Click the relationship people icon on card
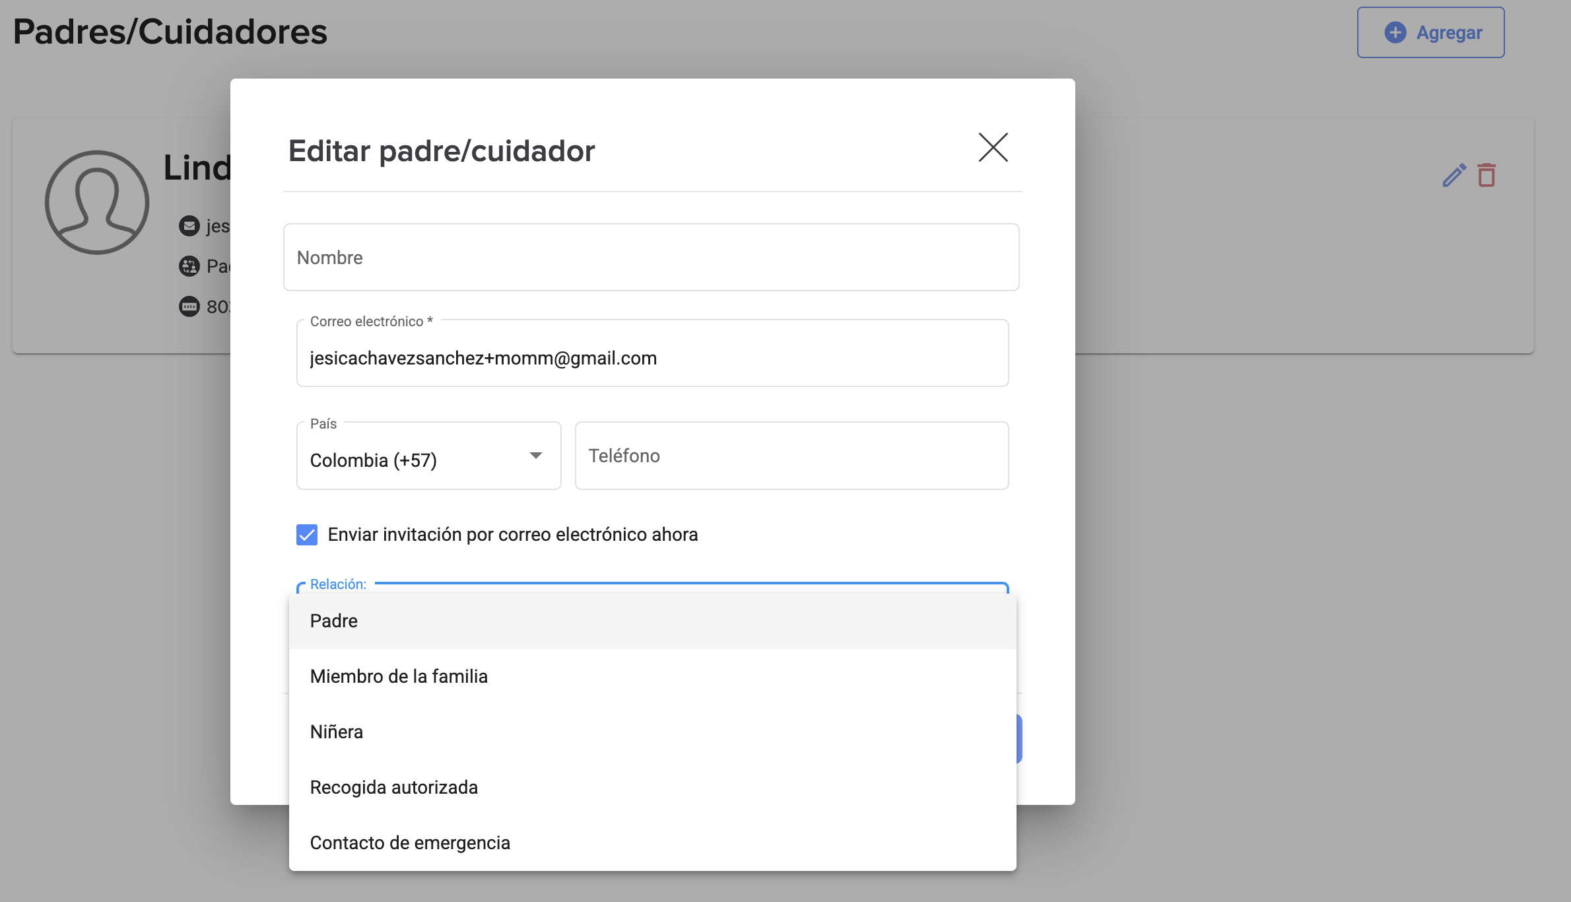 [189, 266]
